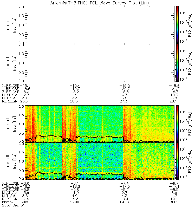Image resolution: width=195 pixels, height=208 pixels.
Task: Click the THC MLAT_SM value "6.6"
Action: click(174, 193)
